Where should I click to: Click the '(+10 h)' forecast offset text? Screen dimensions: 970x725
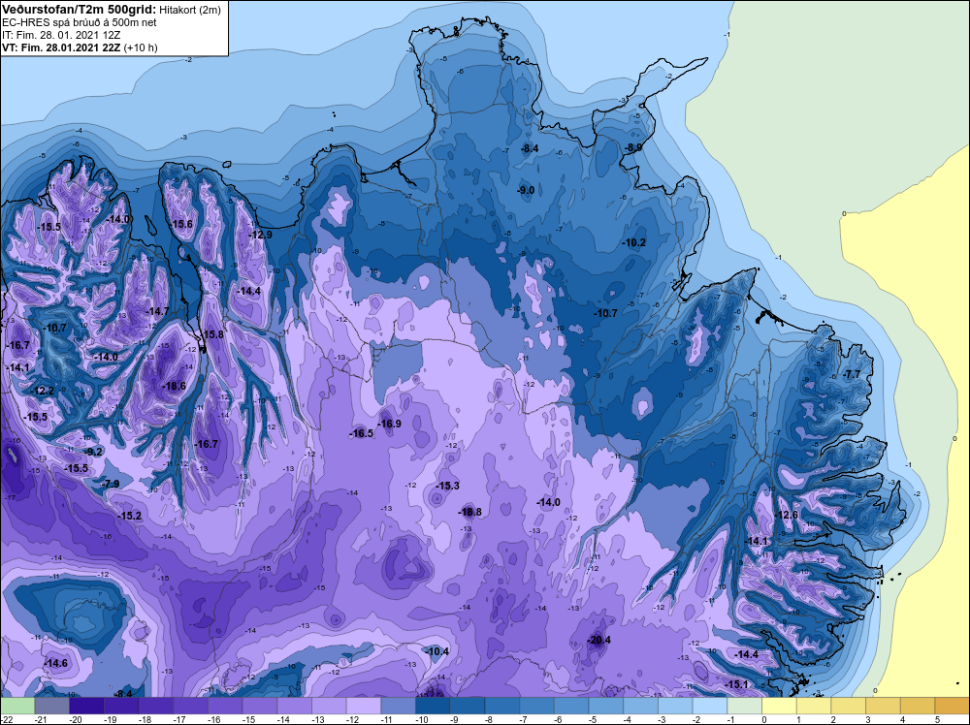[x=141, y=47]
